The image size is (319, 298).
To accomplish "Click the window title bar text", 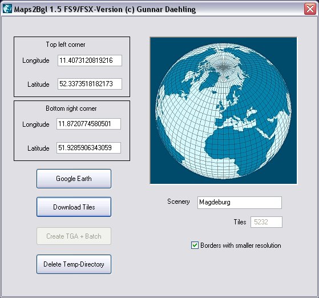I will 105,9.
